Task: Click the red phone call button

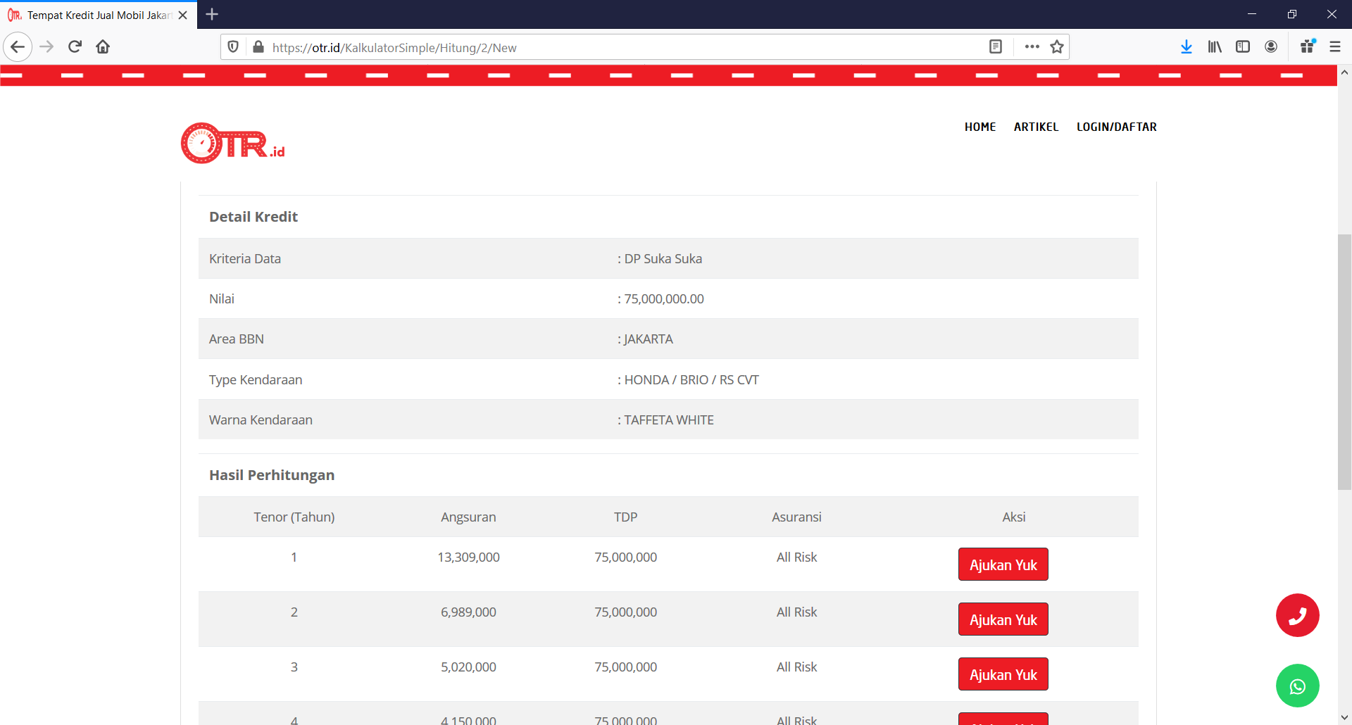Action: [1297, 615]
